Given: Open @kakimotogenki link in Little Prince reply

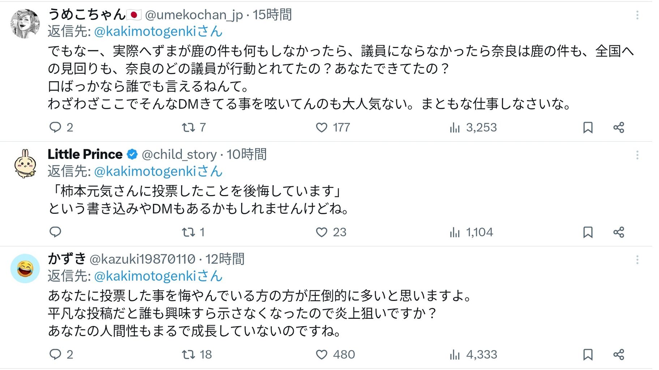Looking at the screenshot, I should point(158,171).
